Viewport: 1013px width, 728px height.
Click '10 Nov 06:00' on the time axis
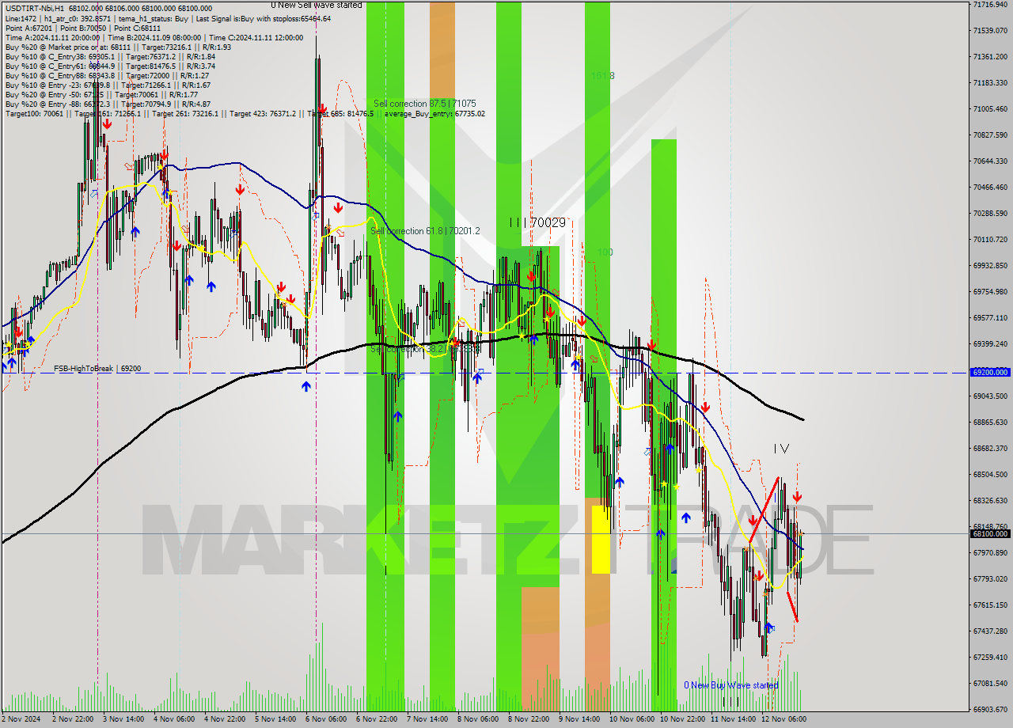(x=632, y=719)
